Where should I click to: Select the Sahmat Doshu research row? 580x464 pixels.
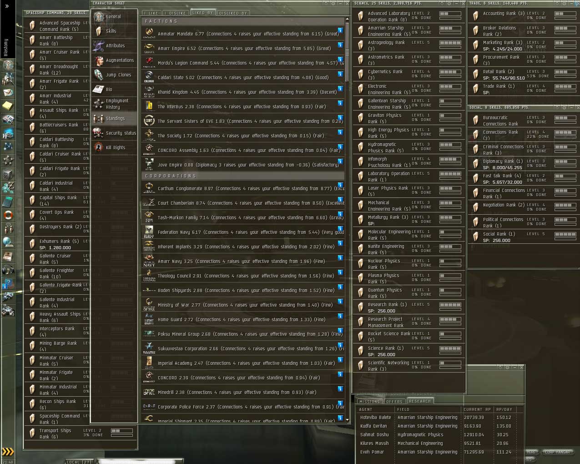440,434
